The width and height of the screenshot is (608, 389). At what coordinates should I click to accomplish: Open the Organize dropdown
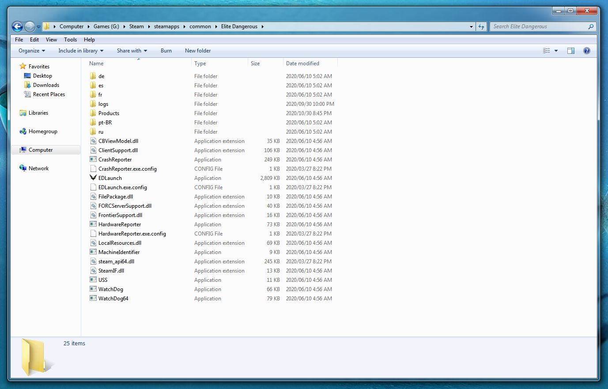(x=32, y=51)
